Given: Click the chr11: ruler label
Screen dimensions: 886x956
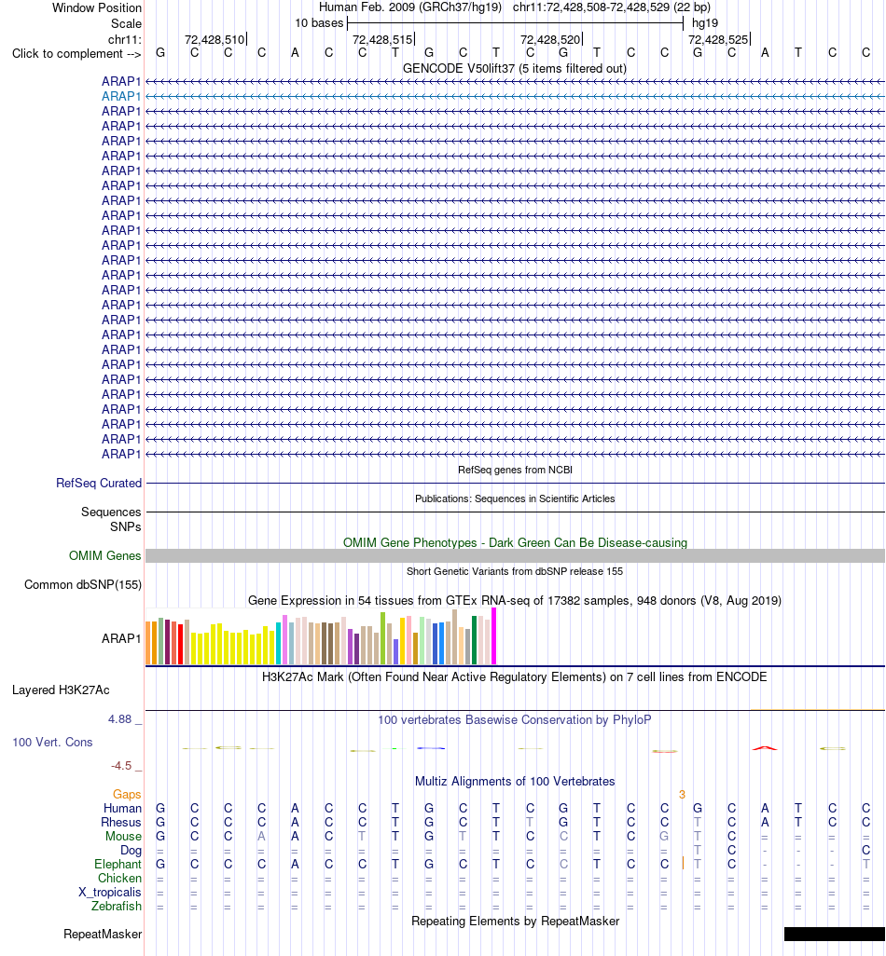Looking at the screenshot, I should (x=124, y=40).
